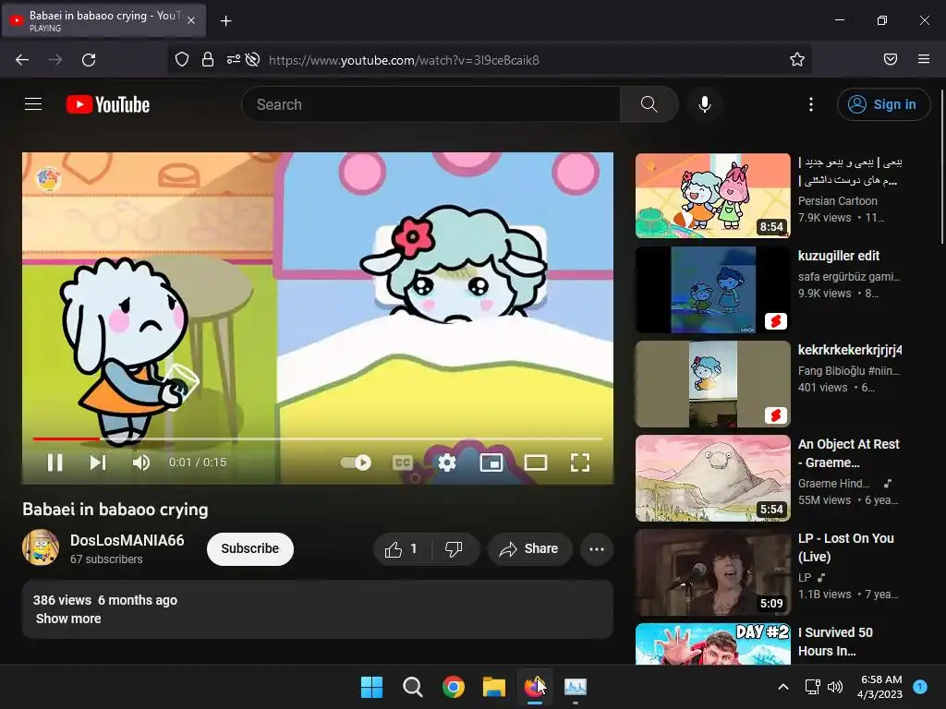The image size is (946, 709).
Task: Toggle the autoplay switch
Action: [356, 463]
